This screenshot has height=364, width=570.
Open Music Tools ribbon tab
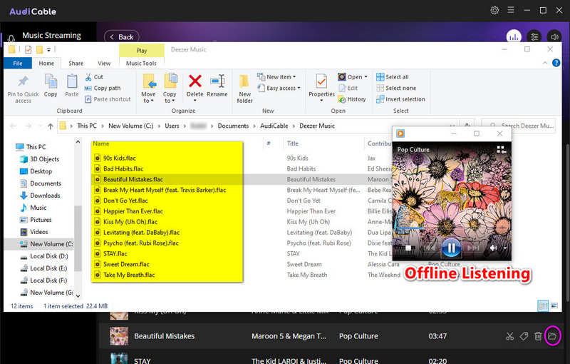coord(141,63)
